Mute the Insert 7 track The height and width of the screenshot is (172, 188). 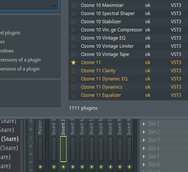pyautogui.click(x=110, y=167)
